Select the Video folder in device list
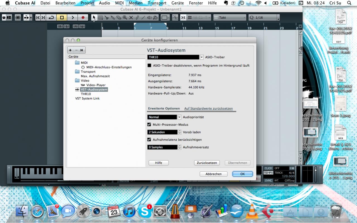Viewport: 357px width, 223px height. click(82, 81)
